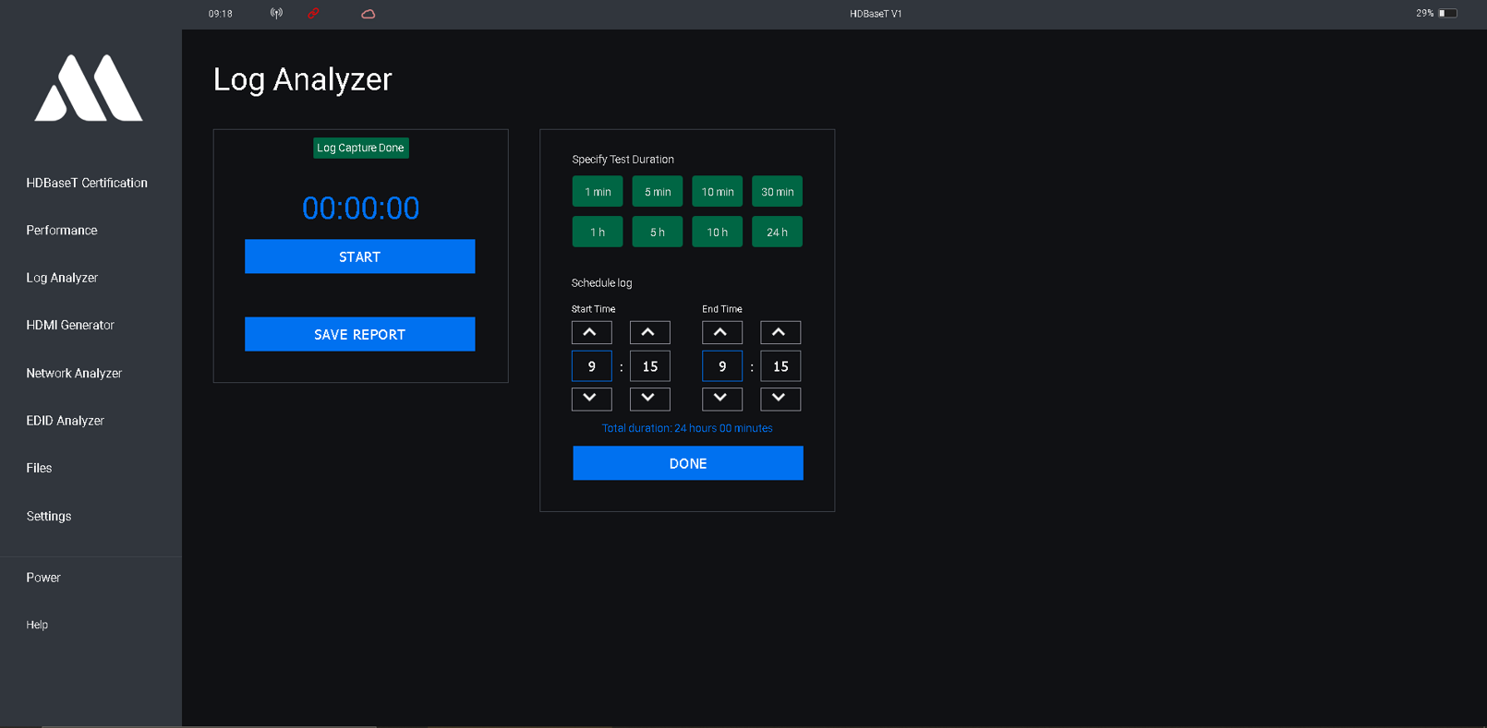Viewport: 1487px width, 728px height.
Task: Click the cloud connection status icon
Action: coord(368,14)
